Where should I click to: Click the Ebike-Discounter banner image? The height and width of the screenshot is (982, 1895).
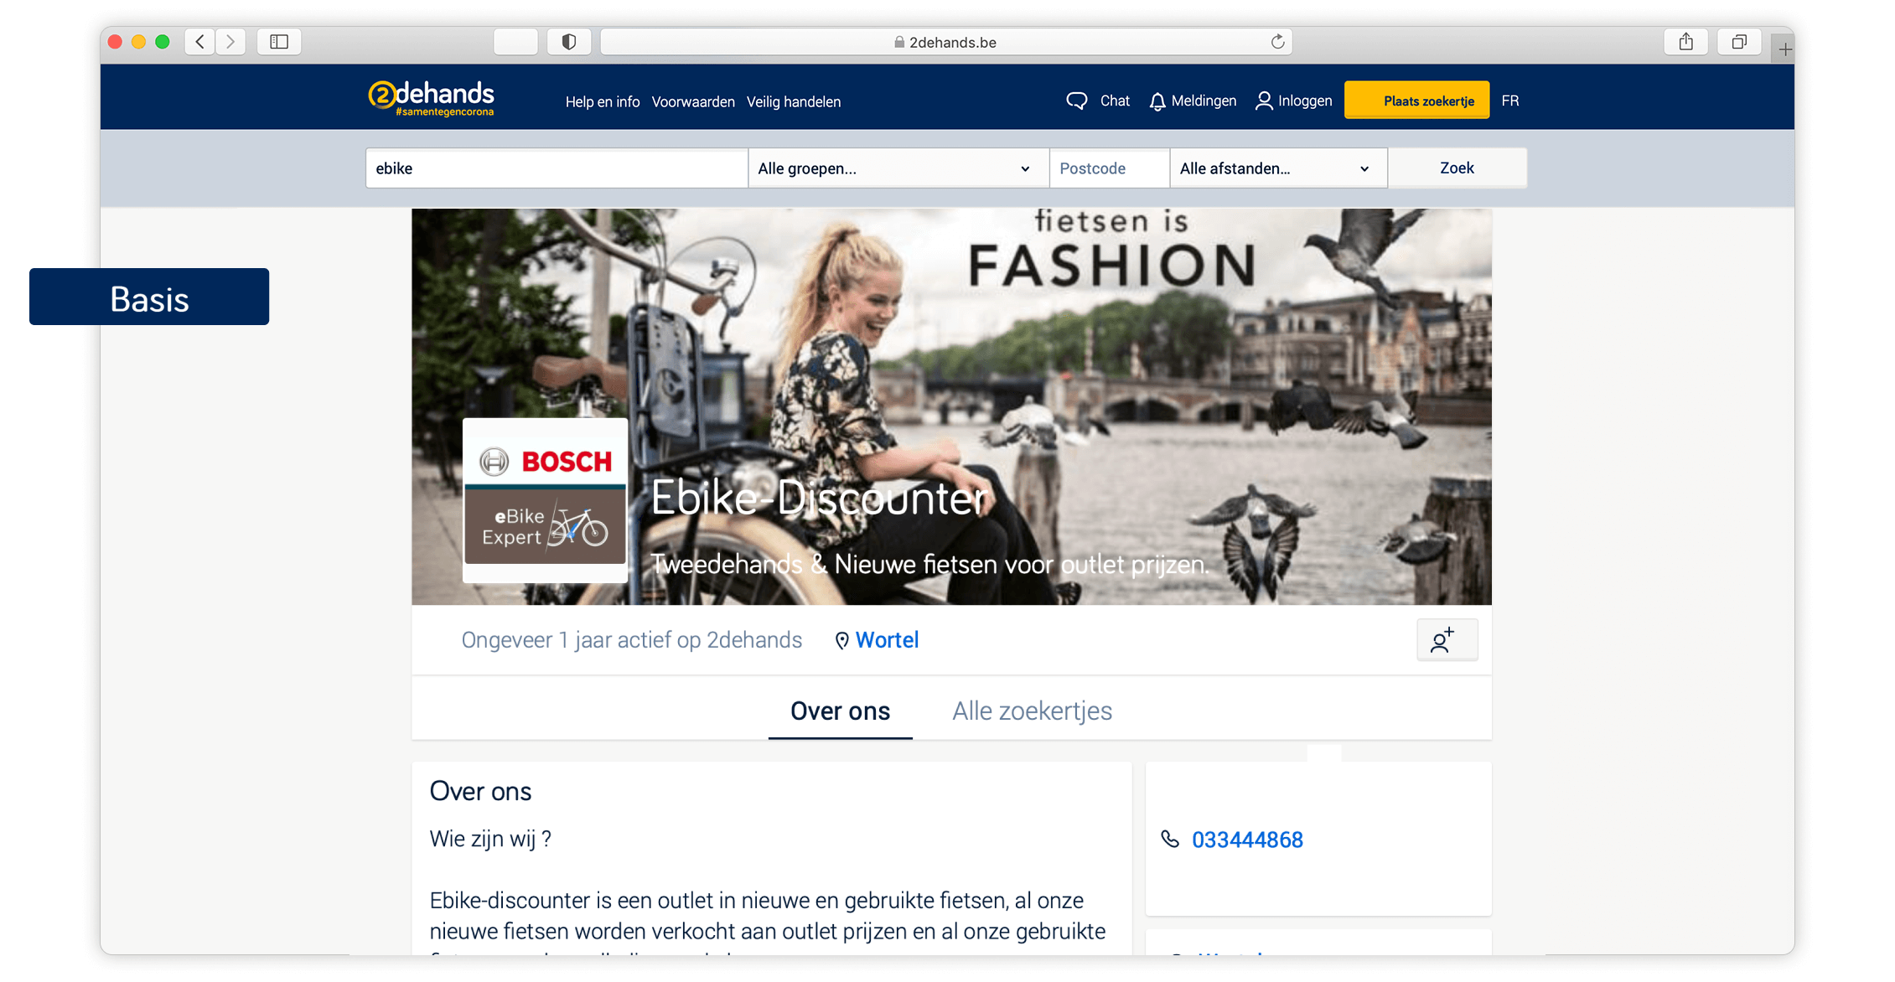(951, 406)
